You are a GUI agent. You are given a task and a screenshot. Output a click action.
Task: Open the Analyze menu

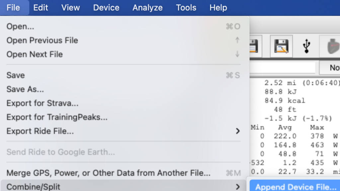coord(147,8)
